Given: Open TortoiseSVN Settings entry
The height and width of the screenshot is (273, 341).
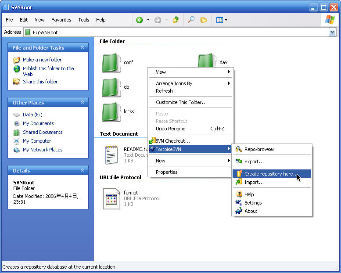Looking at the screenshot, I should [253, 203].
